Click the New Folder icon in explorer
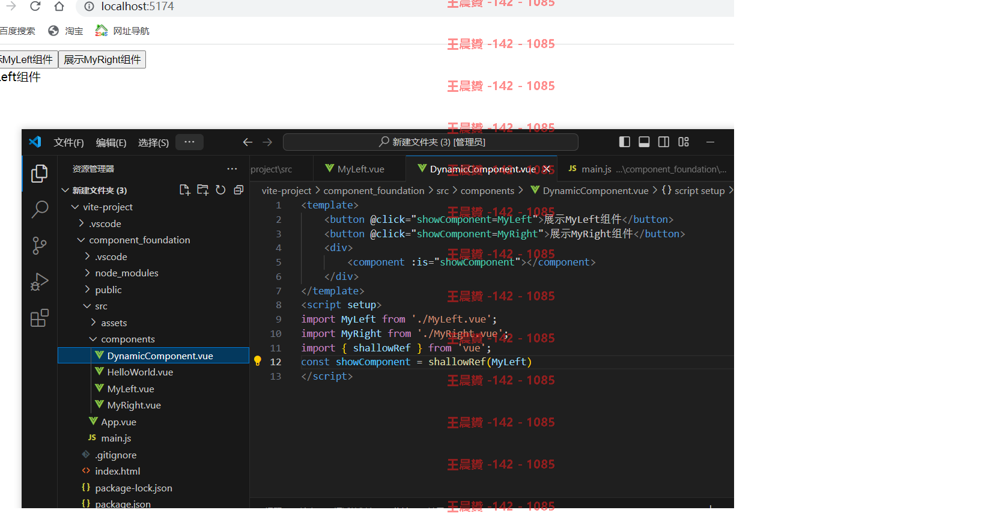 203,190
